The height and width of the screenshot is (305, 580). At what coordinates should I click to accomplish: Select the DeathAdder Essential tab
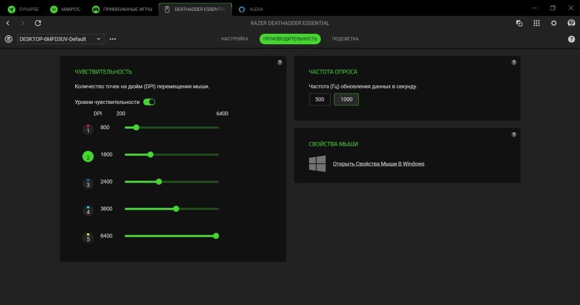pyautogui.click(x=195, y=9)
